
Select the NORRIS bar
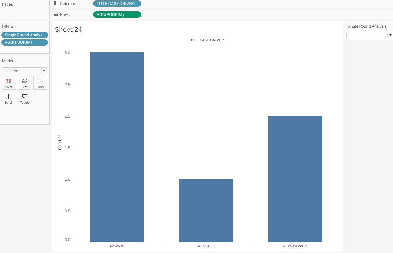[117, 147]
